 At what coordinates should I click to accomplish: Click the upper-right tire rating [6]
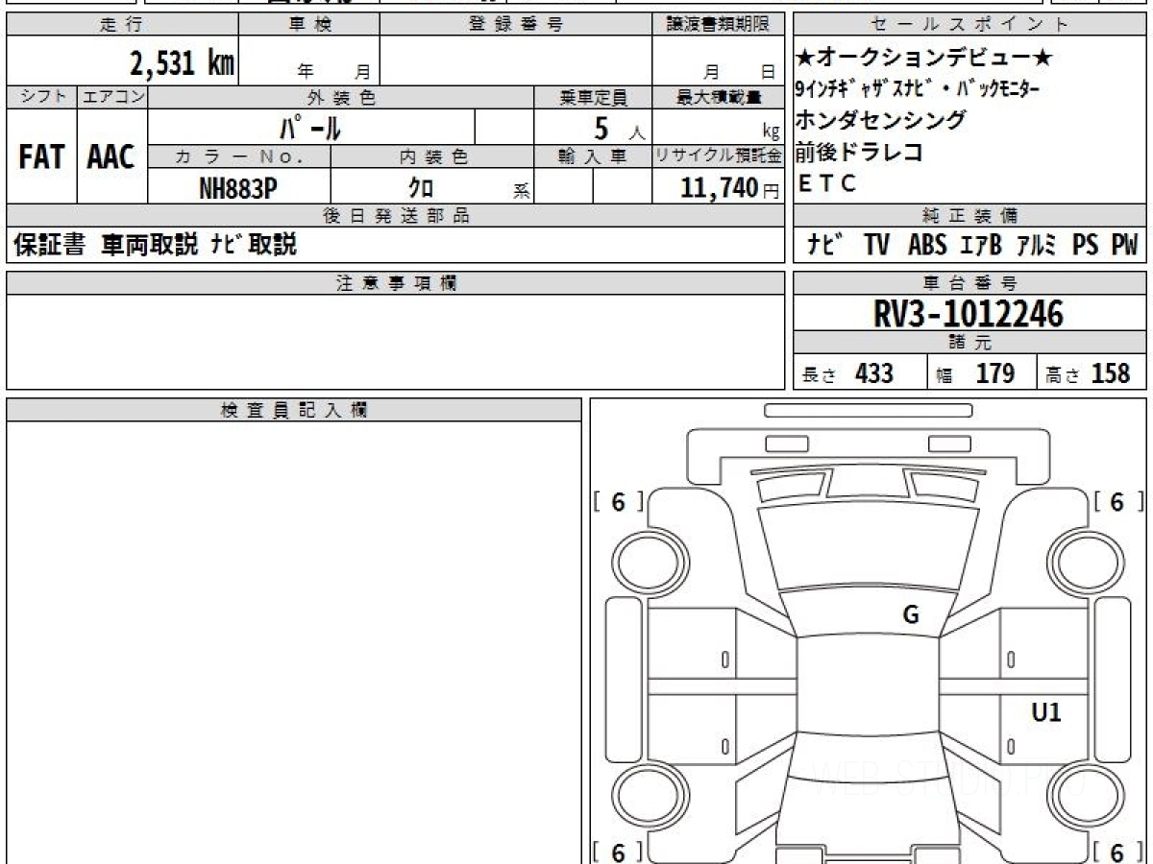point(1117,501)
